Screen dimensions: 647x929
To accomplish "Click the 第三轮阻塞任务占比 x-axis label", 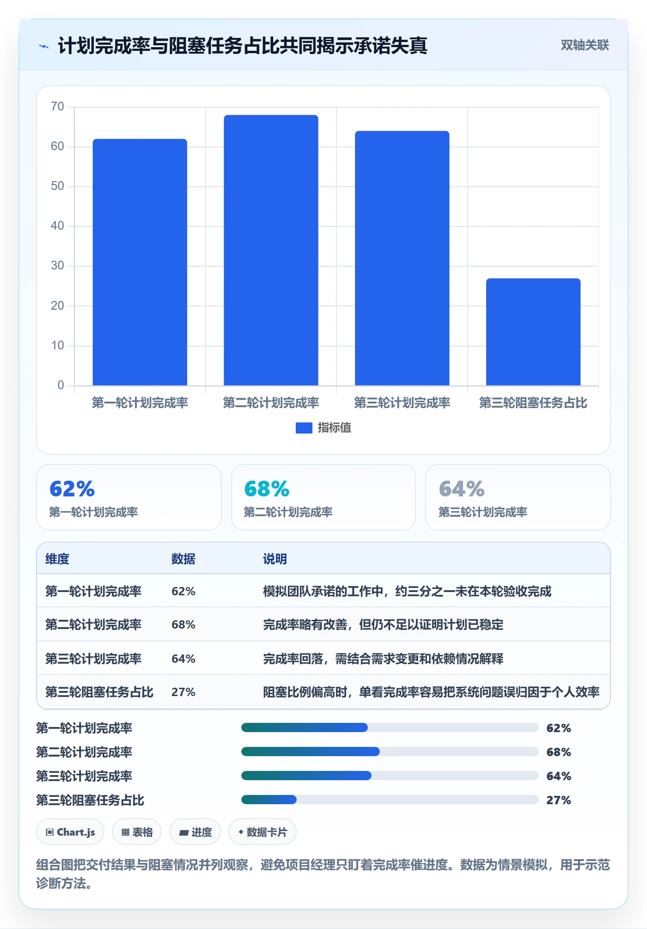I will tap(533, 403).
